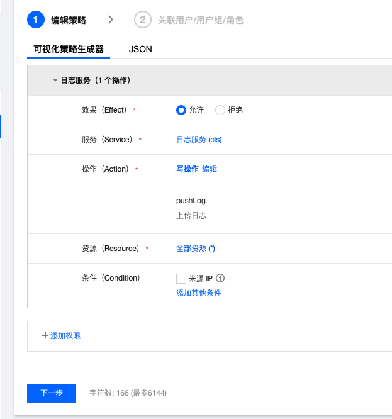
Task: Switch to the JSON tab
Action: (x=140, y=49)
